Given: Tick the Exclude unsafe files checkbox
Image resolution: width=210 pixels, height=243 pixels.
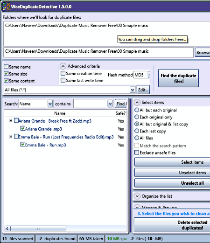Looking at the screenshot, I should point(137,153).
